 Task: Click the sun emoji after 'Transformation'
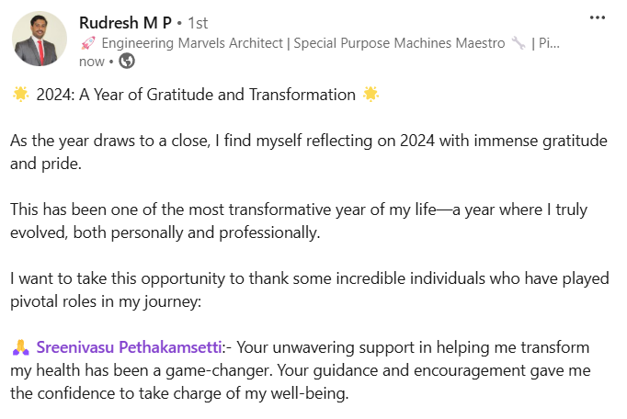pos(370,95)
